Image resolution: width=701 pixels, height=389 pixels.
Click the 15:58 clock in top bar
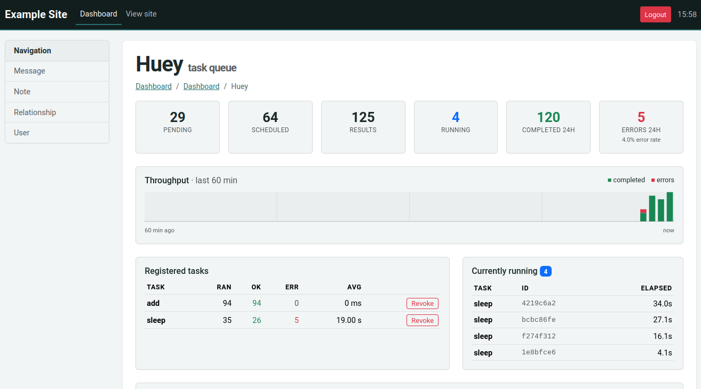coord(687,14)
